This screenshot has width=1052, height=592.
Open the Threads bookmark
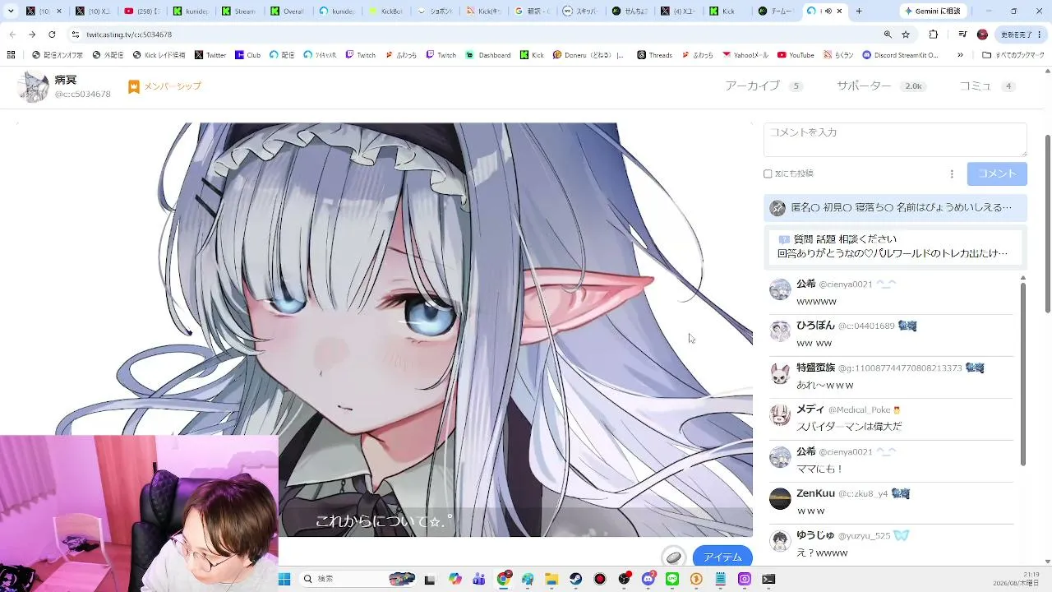(x=655, y=55)
